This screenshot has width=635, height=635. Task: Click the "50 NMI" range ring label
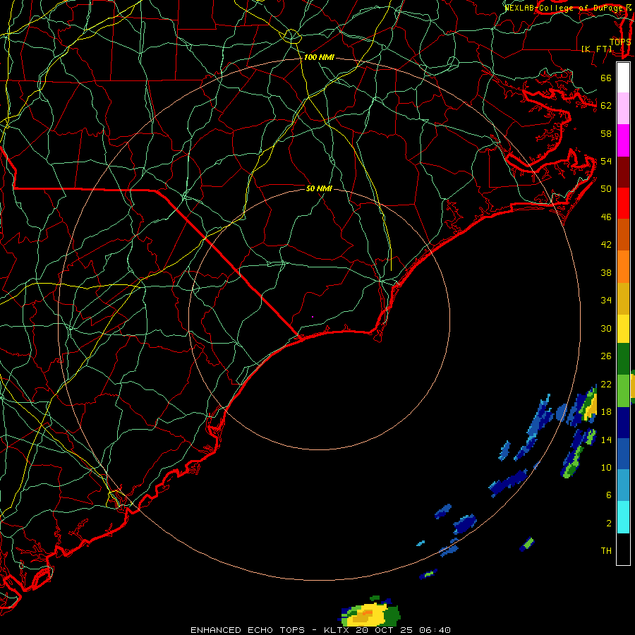tap(319, 188)
